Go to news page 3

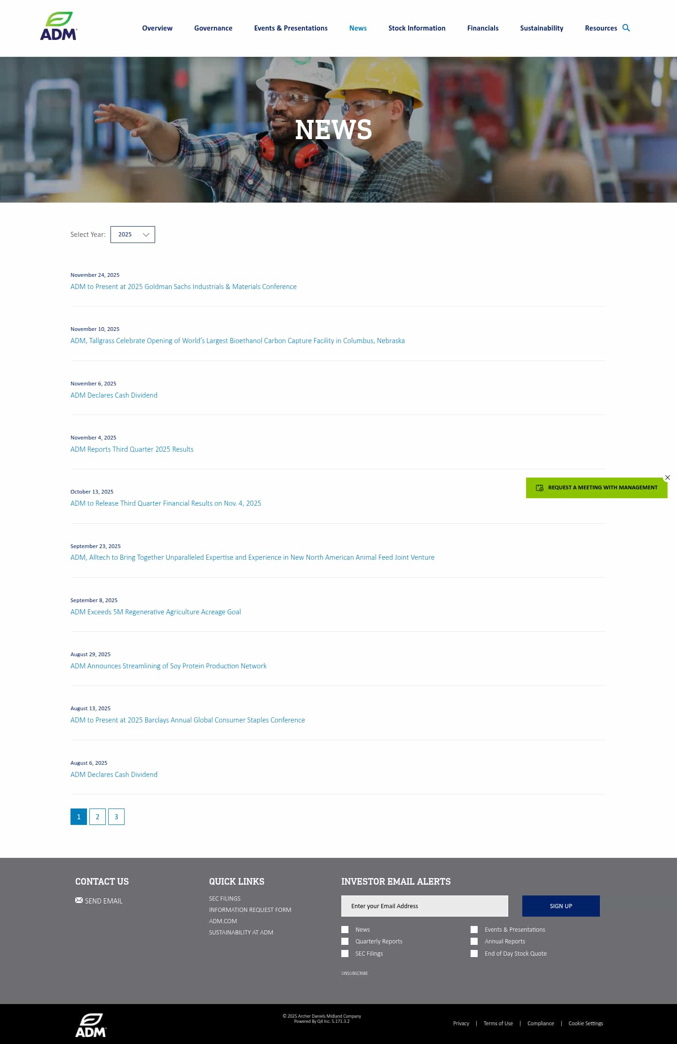click(x=116, y=817)
